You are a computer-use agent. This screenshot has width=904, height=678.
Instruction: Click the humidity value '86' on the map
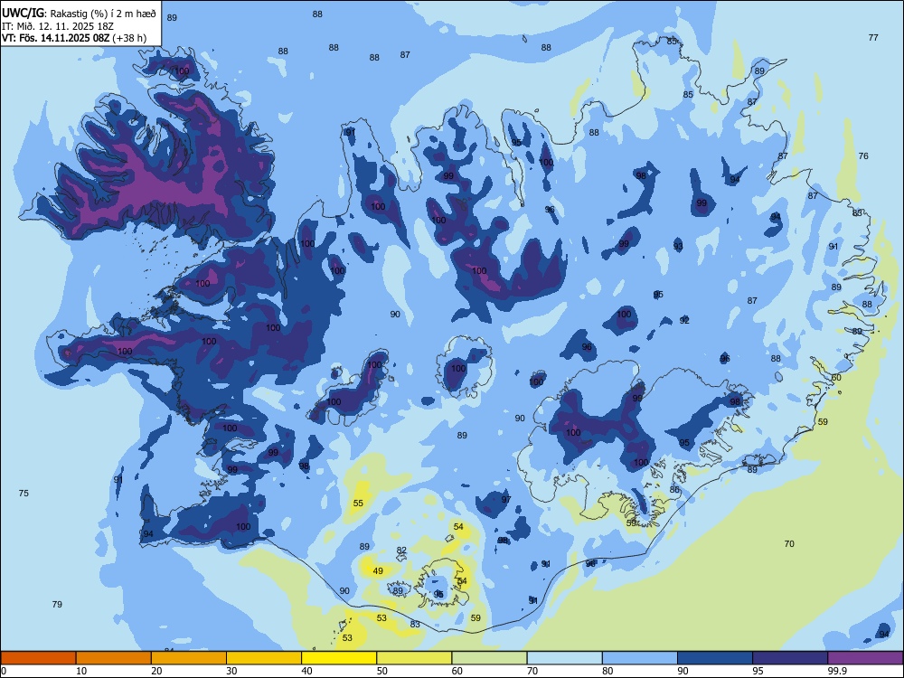674,490
